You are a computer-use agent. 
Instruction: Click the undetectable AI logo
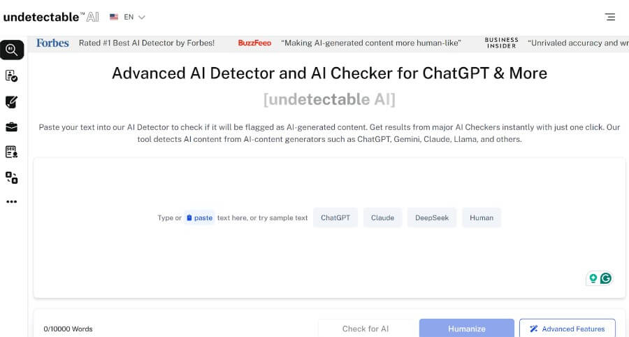(50, 17)
